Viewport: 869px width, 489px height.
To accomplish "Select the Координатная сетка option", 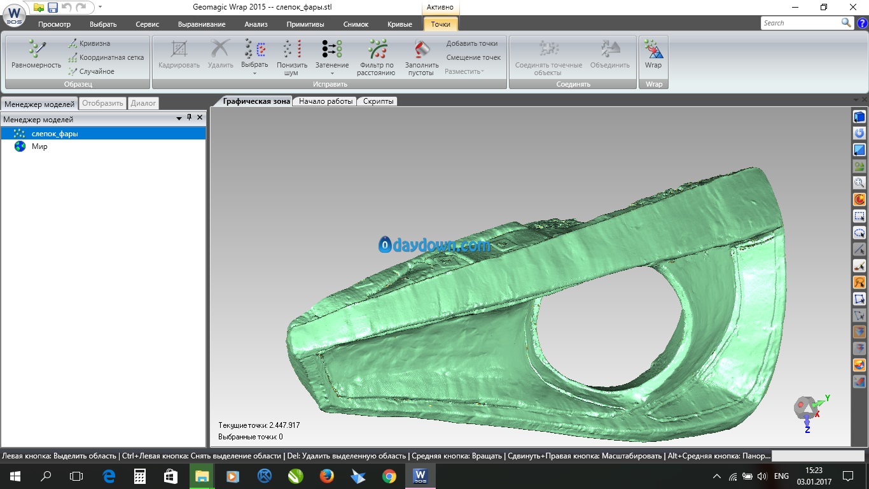I will coord(106,57).
